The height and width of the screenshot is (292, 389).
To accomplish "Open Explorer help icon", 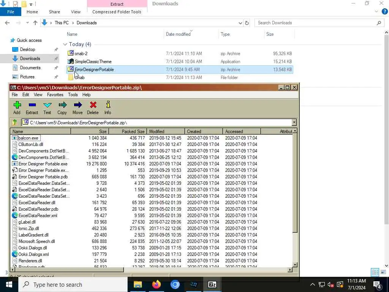I will [384, 11].
